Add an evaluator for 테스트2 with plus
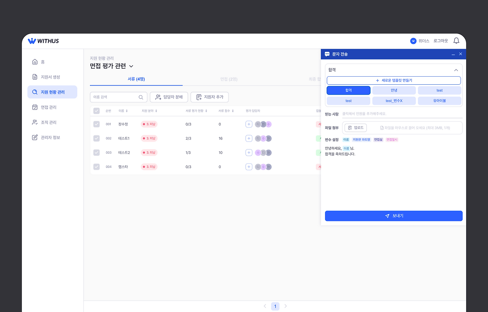 pos(249,153)
